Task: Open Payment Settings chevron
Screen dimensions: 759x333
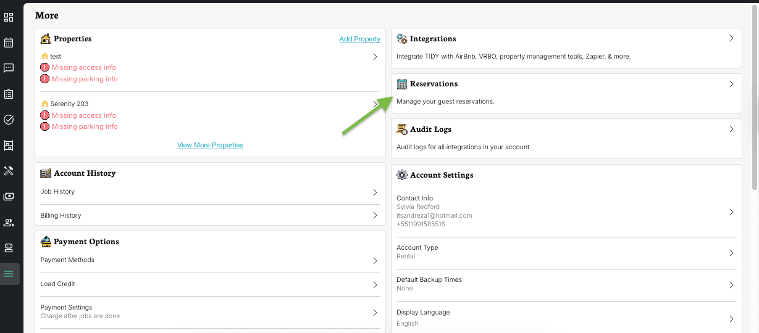Action: tap(375, 313)
